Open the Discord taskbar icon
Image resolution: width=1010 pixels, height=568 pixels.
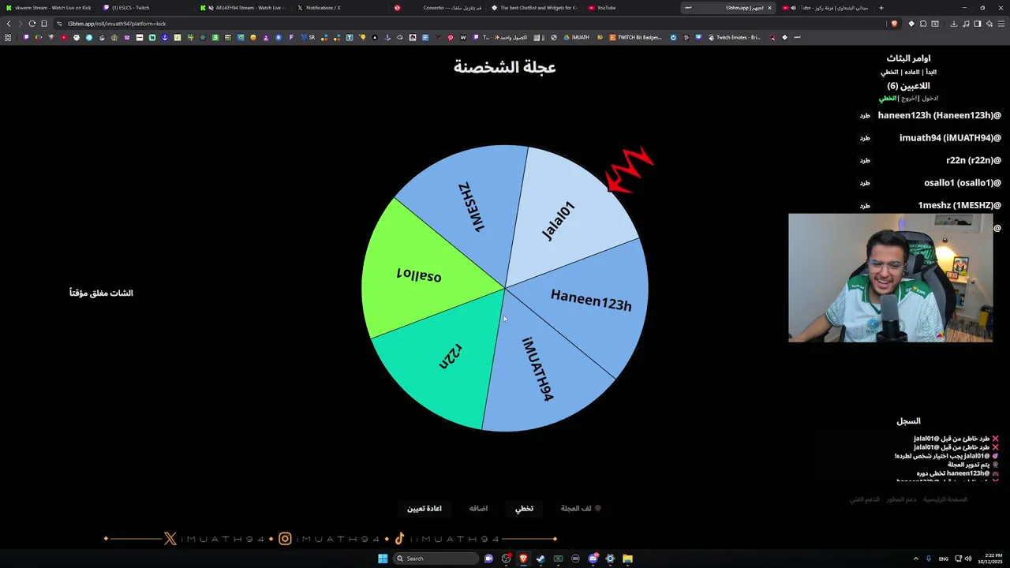593,559
